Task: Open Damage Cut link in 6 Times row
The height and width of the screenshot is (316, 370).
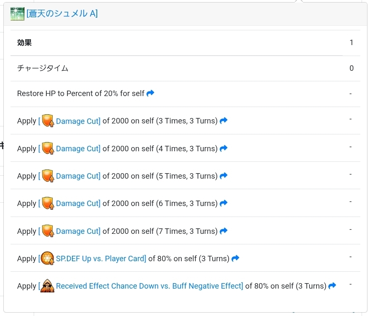Action: [78, 204]
